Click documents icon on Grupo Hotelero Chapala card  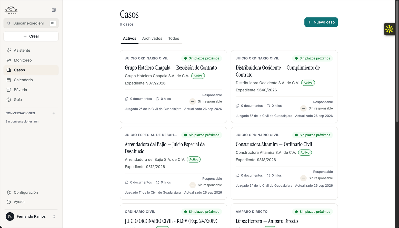[127, 99]
